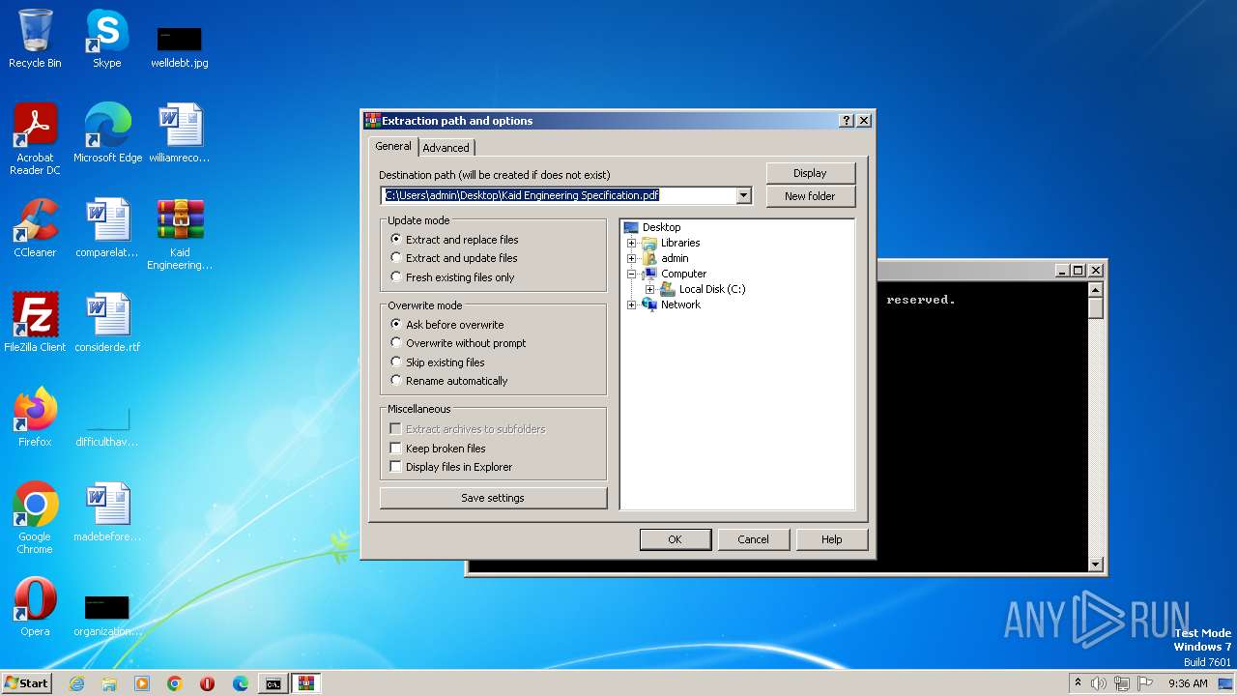Open the welldebt.jpg image file
This screenshot has height=696, width=1237.
180,46
